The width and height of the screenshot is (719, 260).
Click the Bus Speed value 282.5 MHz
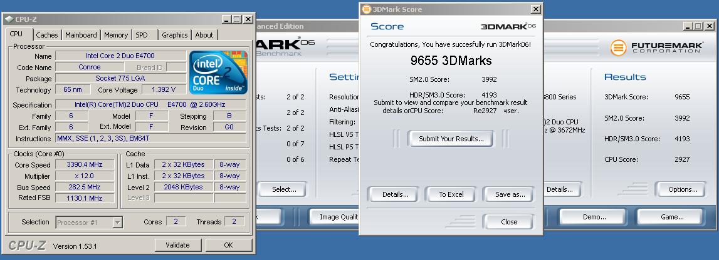(85, 187)
